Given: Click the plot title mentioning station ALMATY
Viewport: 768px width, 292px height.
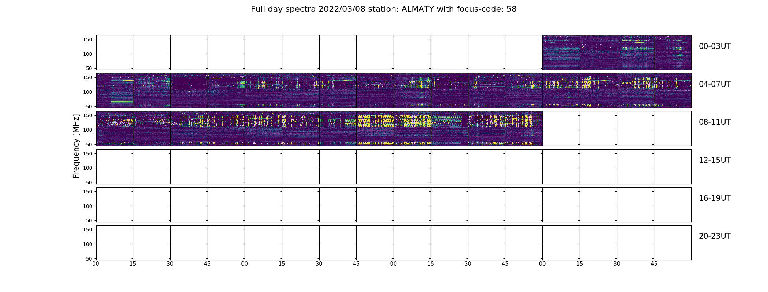Looking at the screenshot, I should 384,9.
